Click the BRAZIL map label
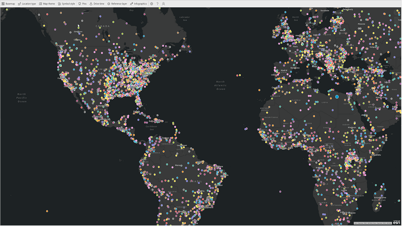Image resolution: width=402 pixels, height=226 pixels. [196, 181]
